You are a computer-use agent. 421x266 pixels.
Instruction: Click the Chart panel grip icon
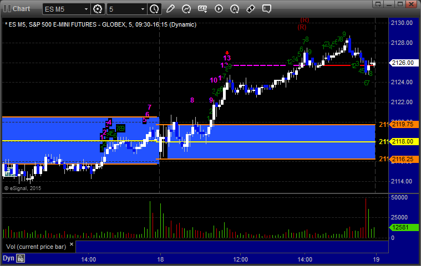pyautogui.click(x=7, y=8)
